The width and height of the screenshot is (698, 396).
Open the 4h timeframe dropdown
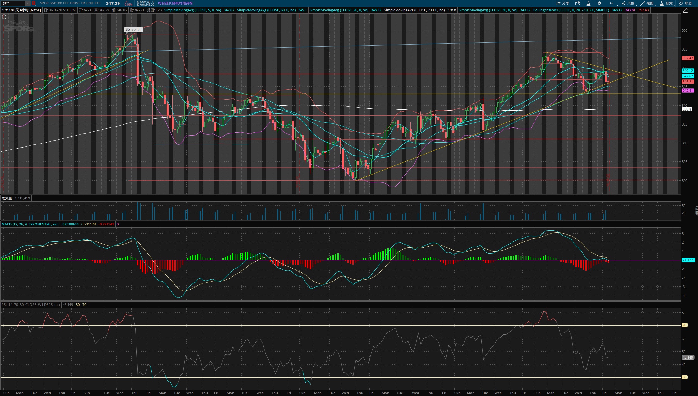(612, 3)
